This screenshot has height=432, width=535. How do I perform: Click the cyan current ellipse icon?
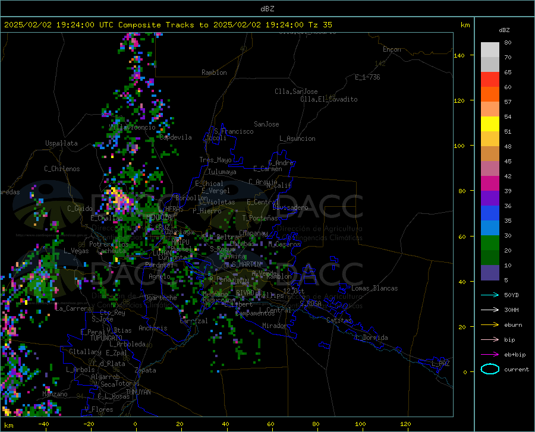(490, 369)
